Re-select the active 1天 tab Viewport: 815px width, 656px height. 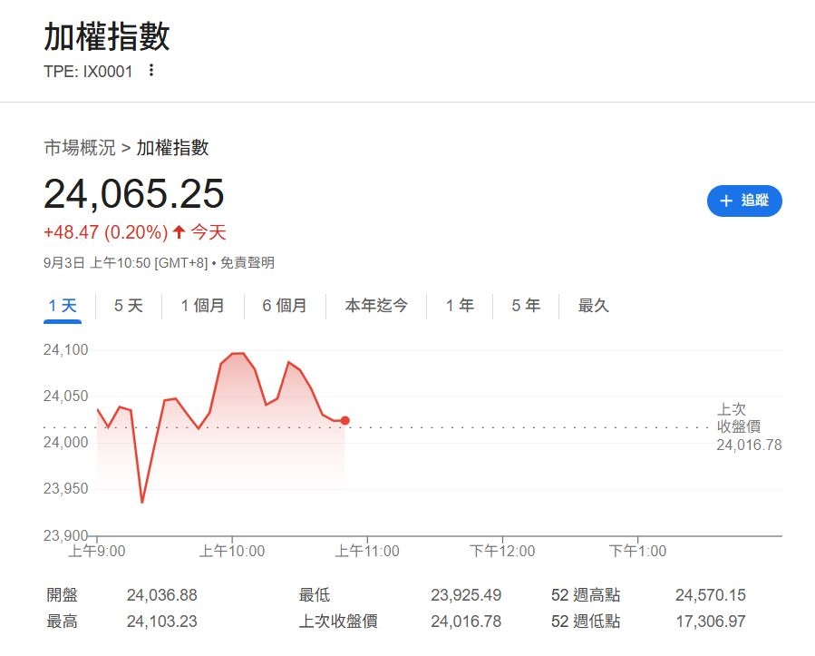coord(61,306)
